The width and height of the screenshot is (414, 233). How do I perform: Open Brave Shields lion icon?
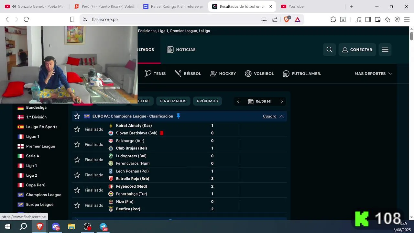click(x=287, y=19)
